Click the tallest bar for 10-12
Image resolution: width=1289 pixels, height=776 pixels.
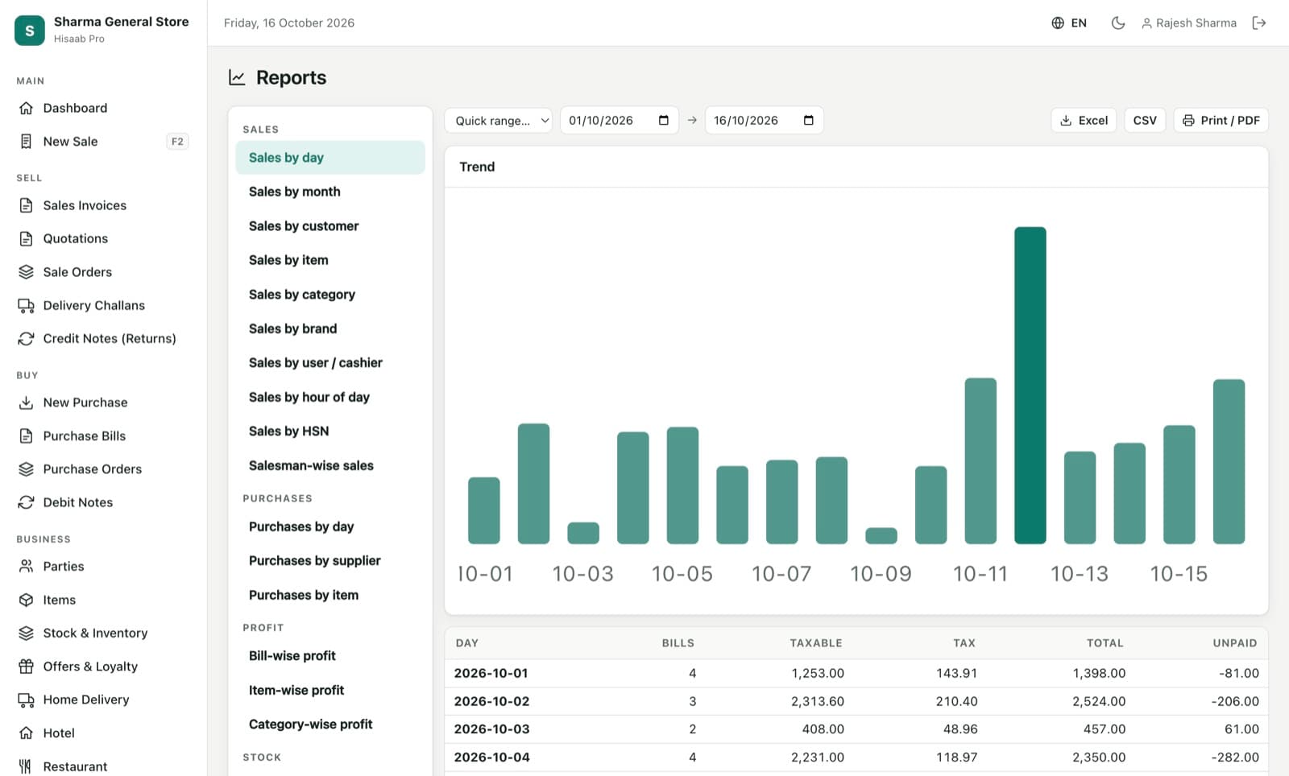point(1030,386)
